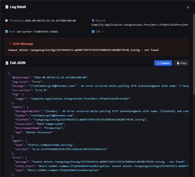Viewport: 195px width, 177px height.
Task: Click the agent "type" Elastic.CommonSchema.Serilog line
Action: click(x=44, y=145)
